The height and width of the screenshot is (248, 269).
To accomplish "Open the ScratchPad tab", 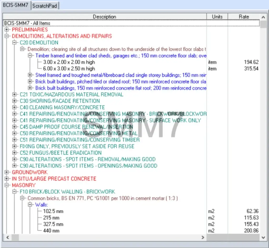I will (45, 6).
